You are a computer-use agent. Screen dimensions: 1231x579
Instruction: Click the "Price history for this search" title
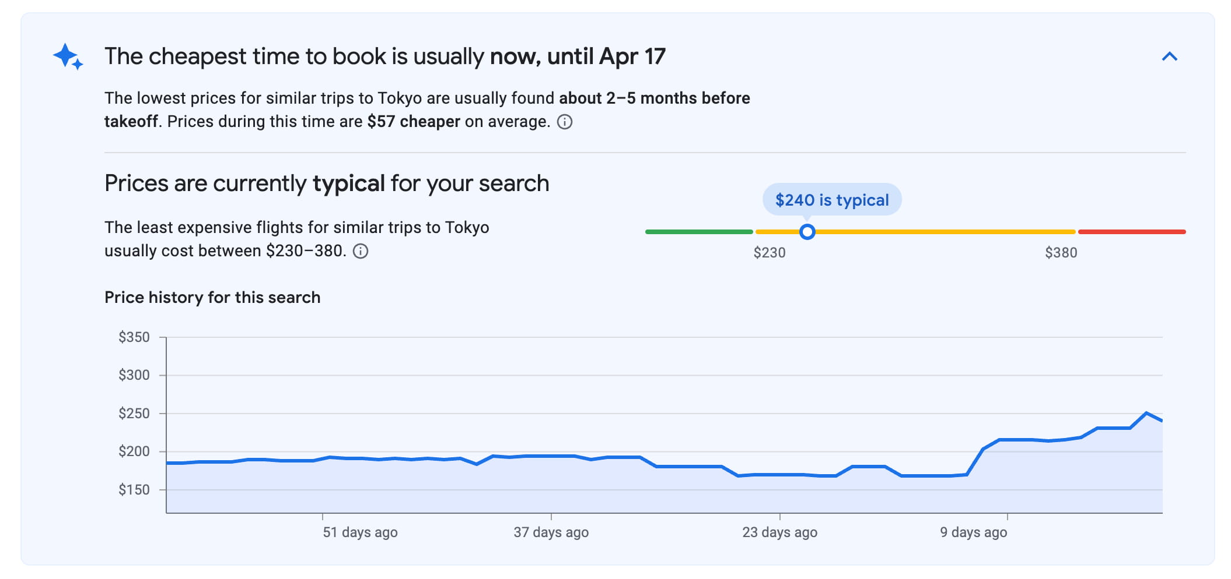coord(212,297)
